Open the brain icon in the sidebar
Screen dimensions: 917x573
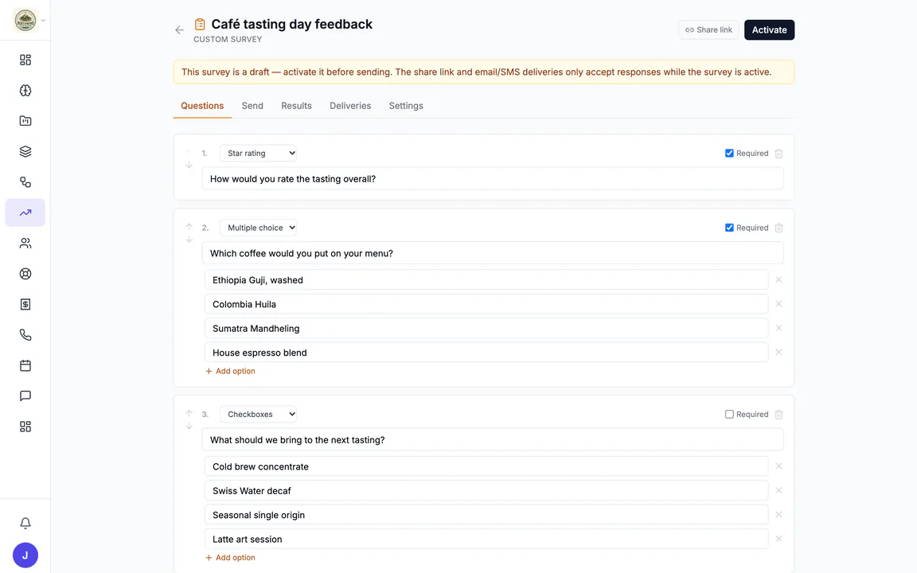coord(25,91)
